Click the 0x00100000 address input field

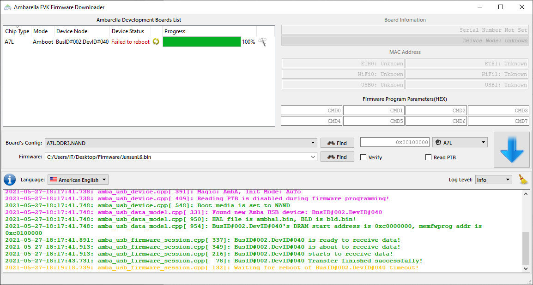coord(395,143)
